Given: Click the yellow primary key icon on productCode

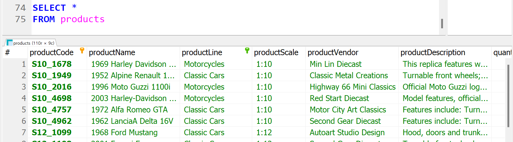Looking at the screenshot, I should (x=82, y=51).
